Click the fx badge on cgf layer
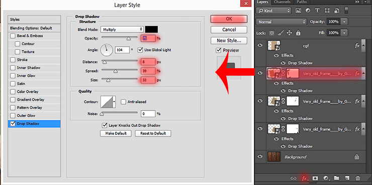 tap(357, 46)
